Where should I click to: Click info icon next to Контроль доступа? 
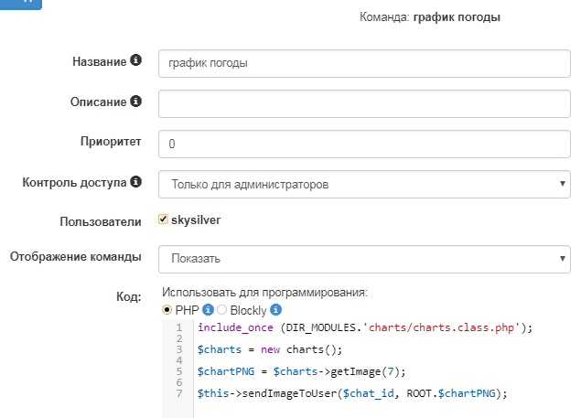pos(136,182)
